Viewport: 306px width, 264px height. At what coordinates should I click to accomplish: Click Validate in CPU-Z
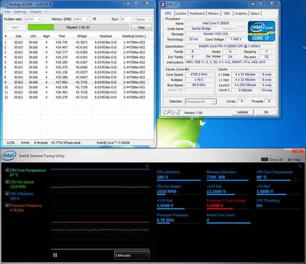pyautogui.click(x=242, y=112)
